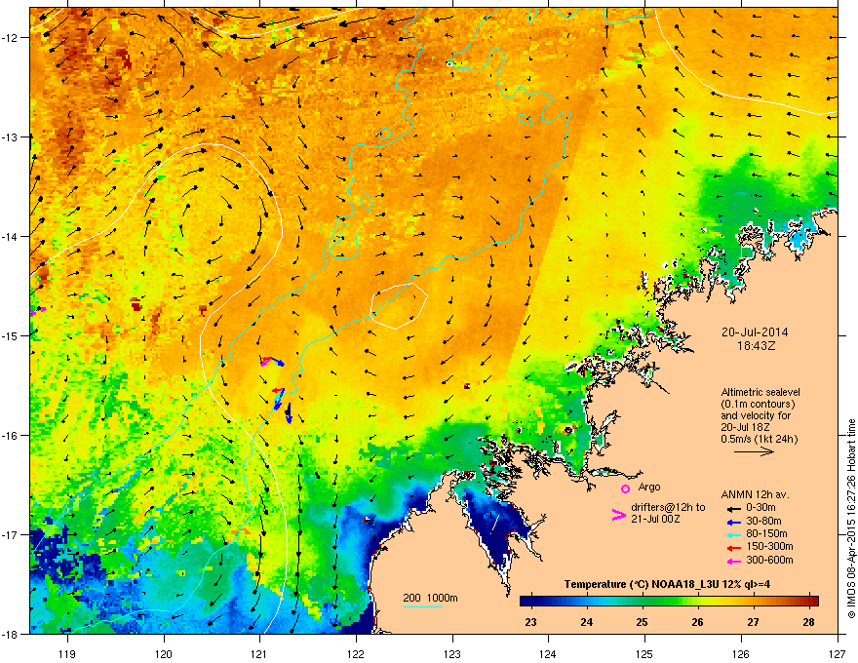Viewport: 858px width, 663px height.
Task: Click the latitude axis label '-15'
Action: click(10, 335)
